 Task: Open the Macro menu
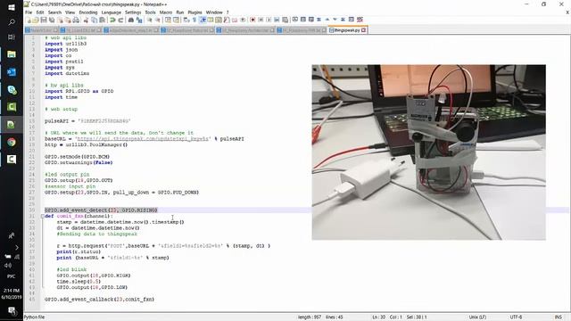pyautogui.click(x=166, y=12)
